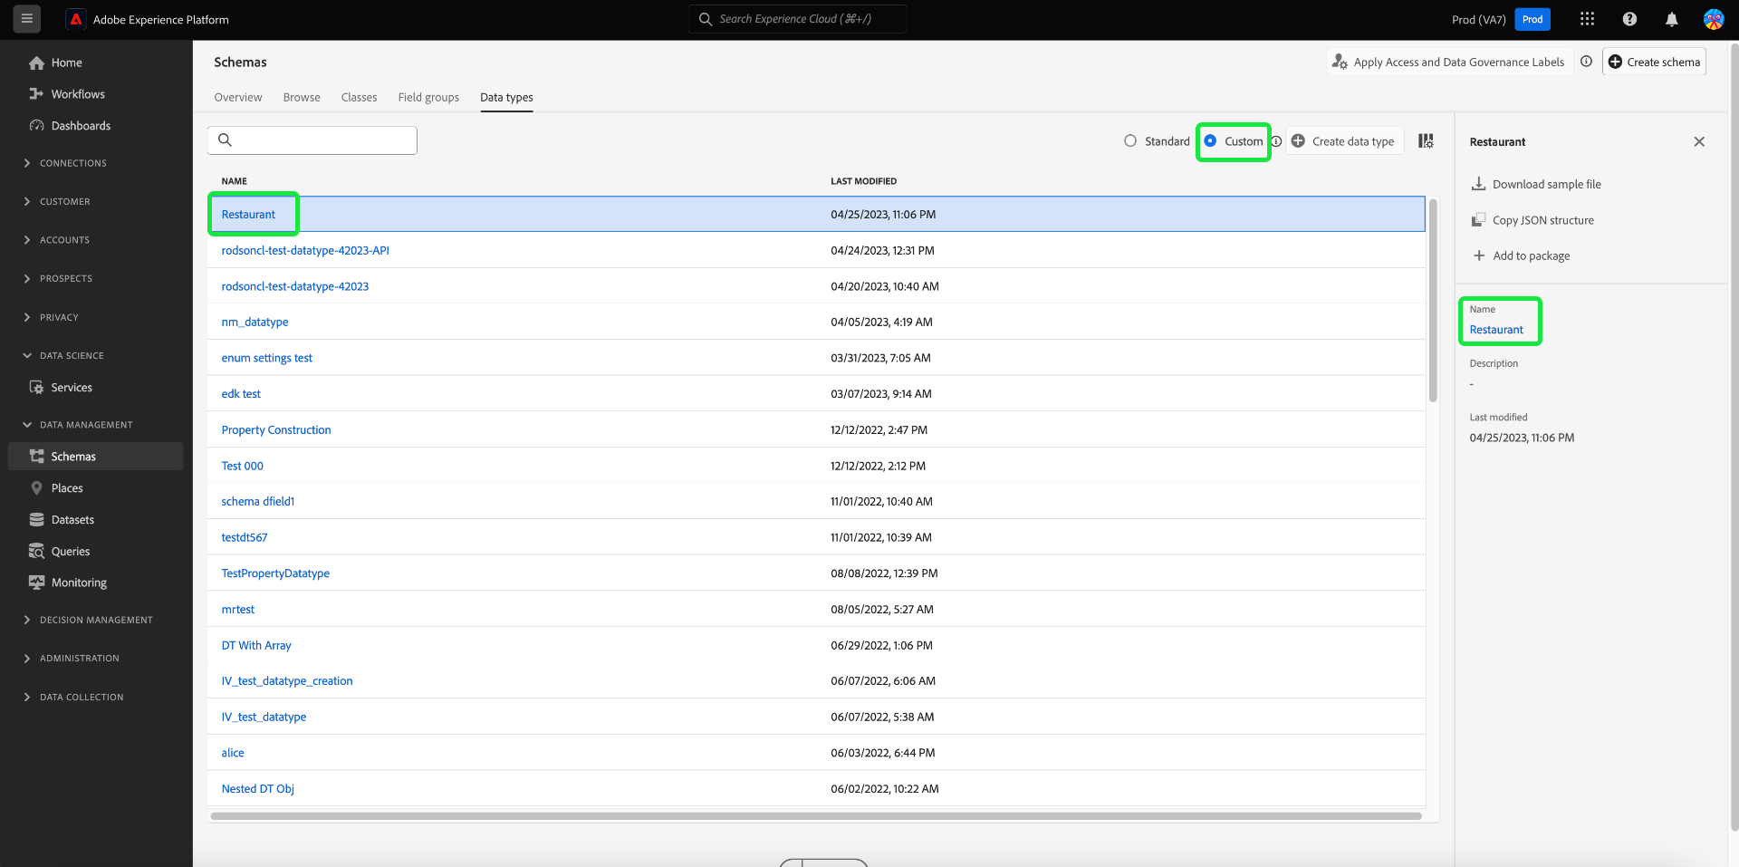Click the 04/24/2023, 12:31 PM date cell

pyautogui.click(x=882, y=250)
